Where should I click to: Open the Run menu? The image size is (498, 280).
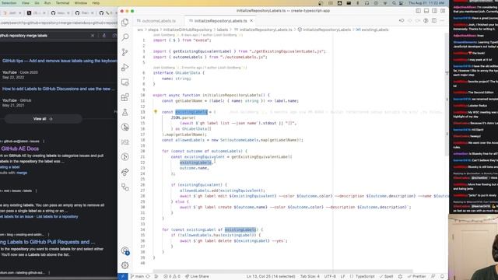pos(47,3)
